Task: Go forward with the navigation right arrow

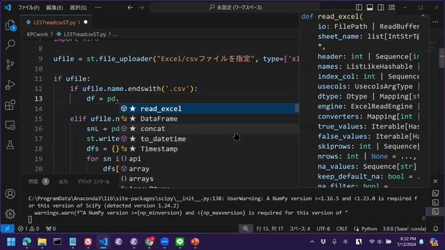Action: pos(141,8)
